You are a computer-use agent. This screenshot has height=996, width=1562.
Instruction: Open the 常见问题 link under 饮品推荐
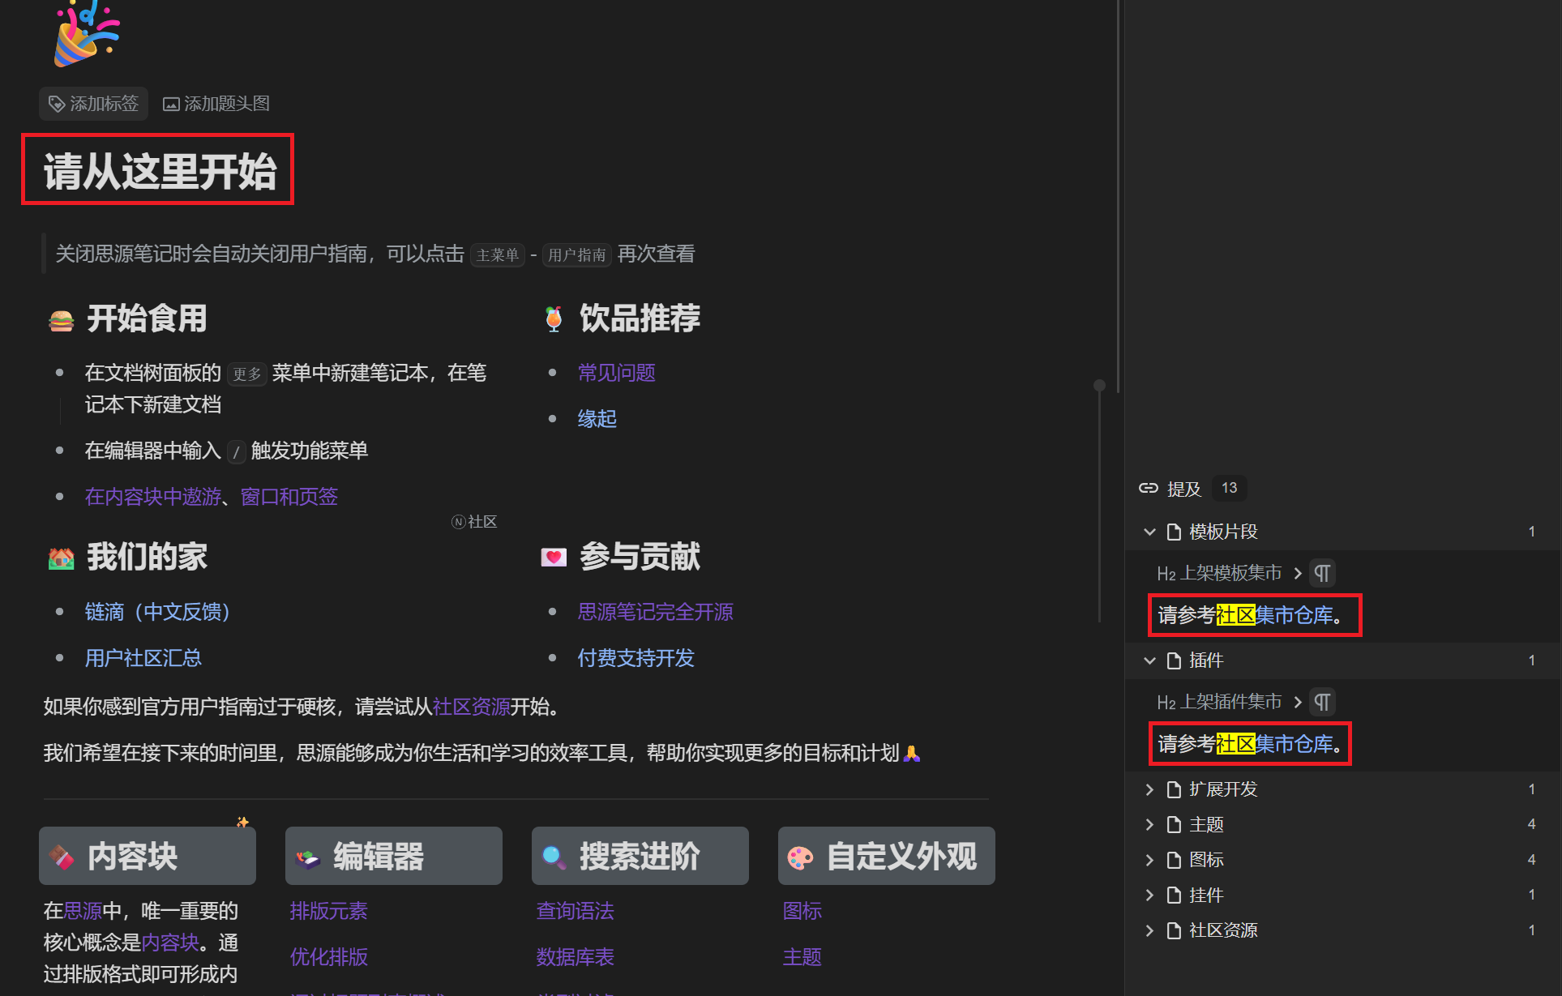pos(616,373)
